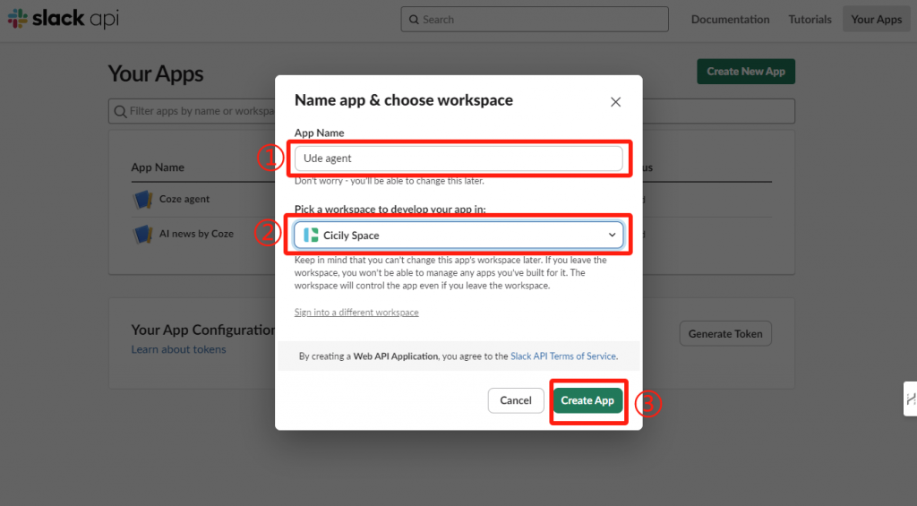Click the side widget handle at right edge
Image resolution: width=917 pixels, height=506 pixels.
pyautogui.click(x=910, y=399)
